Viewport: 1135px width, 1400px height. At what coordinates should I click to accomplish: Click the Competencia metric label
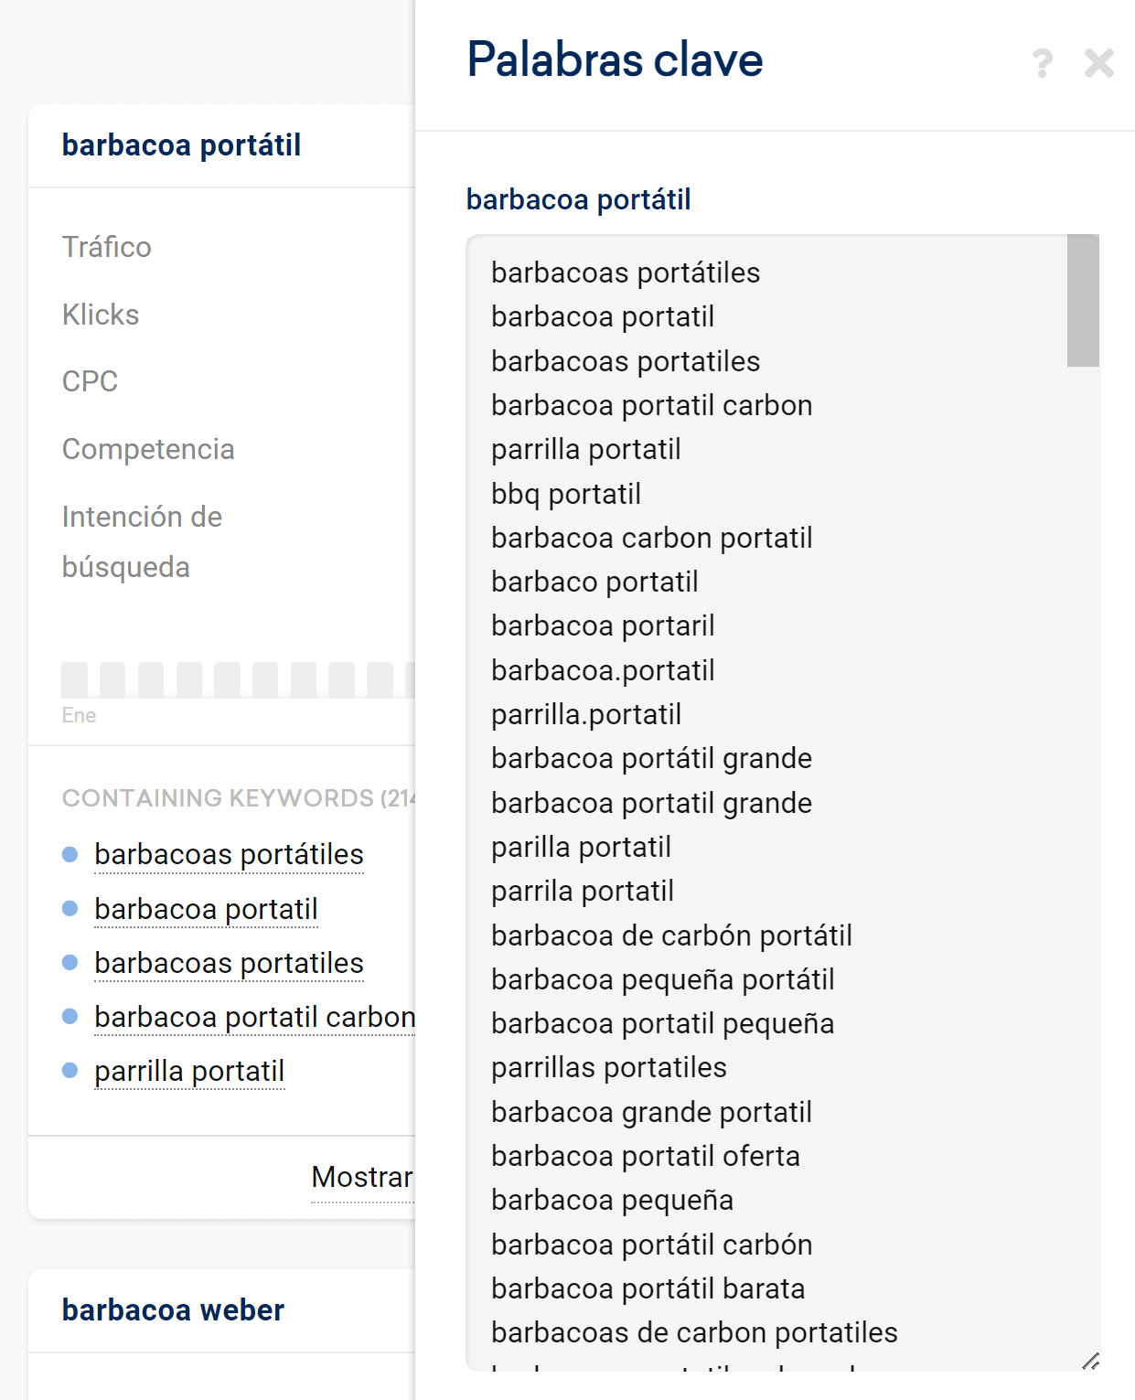[x=148, y=449]
